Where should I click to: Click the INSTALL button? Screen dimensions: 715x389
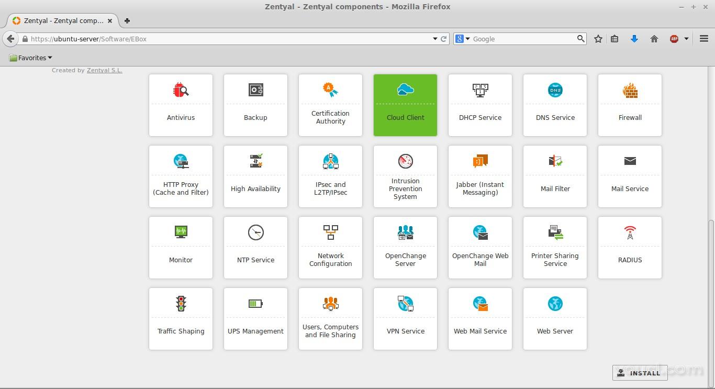[640, 373]
